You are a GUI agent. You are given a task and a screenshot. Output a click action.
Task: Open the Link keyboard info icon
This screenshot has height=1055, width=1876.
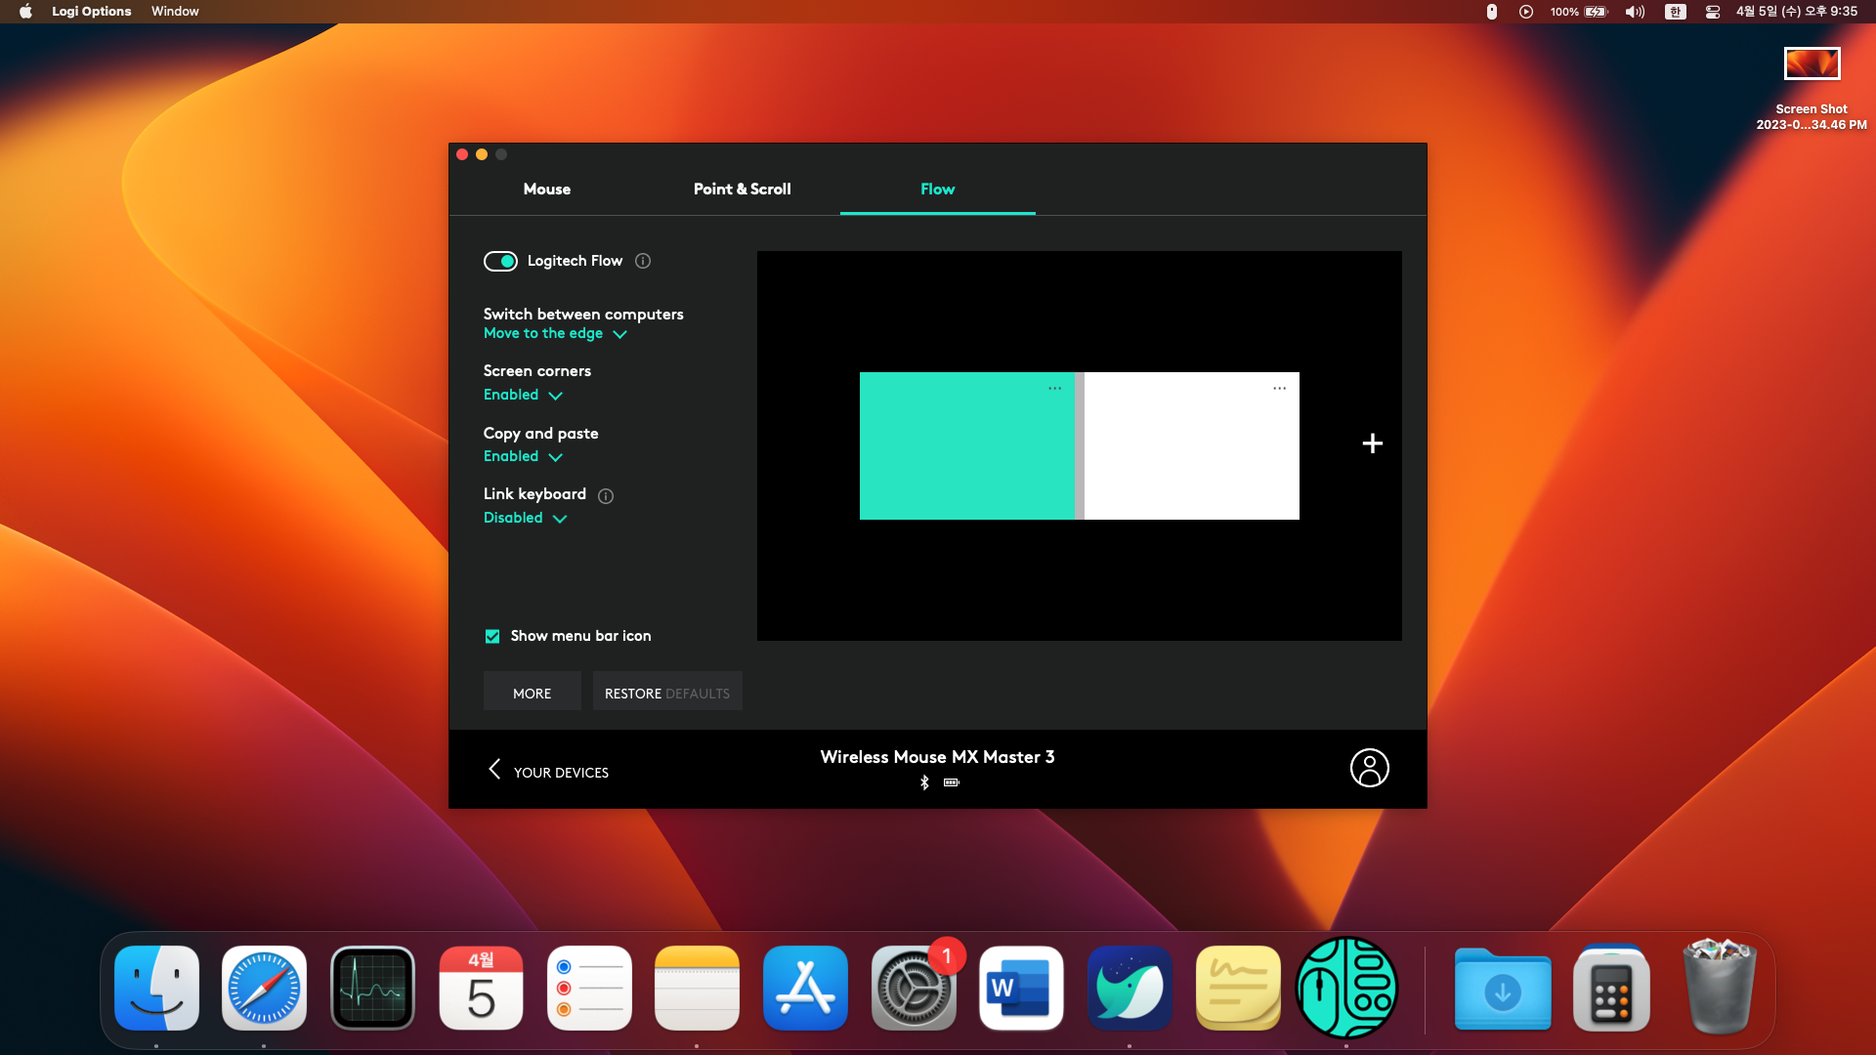pyautogui.click(x=606, y=495)
